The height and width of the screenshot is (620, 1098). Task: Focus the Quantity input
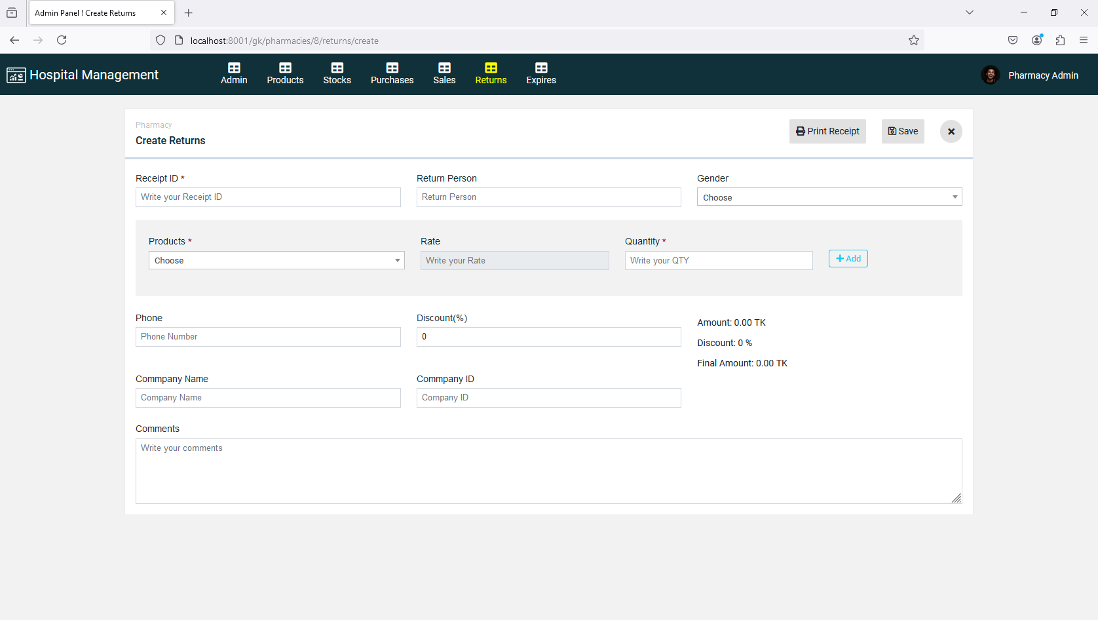[719, 260]
